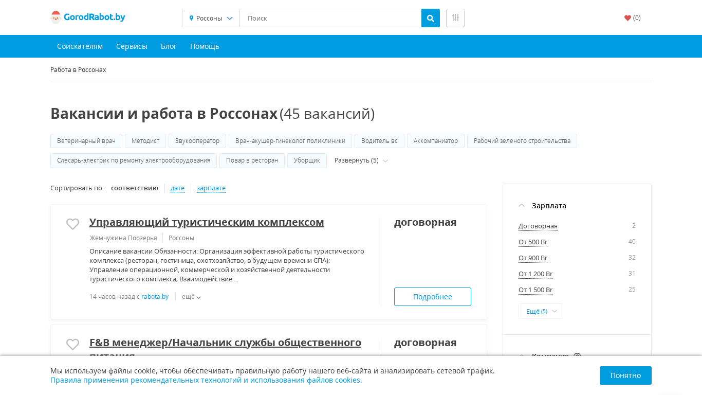702x395 pixels.
Task: Open the cookies policy link
Action: [x=206, y=380]
